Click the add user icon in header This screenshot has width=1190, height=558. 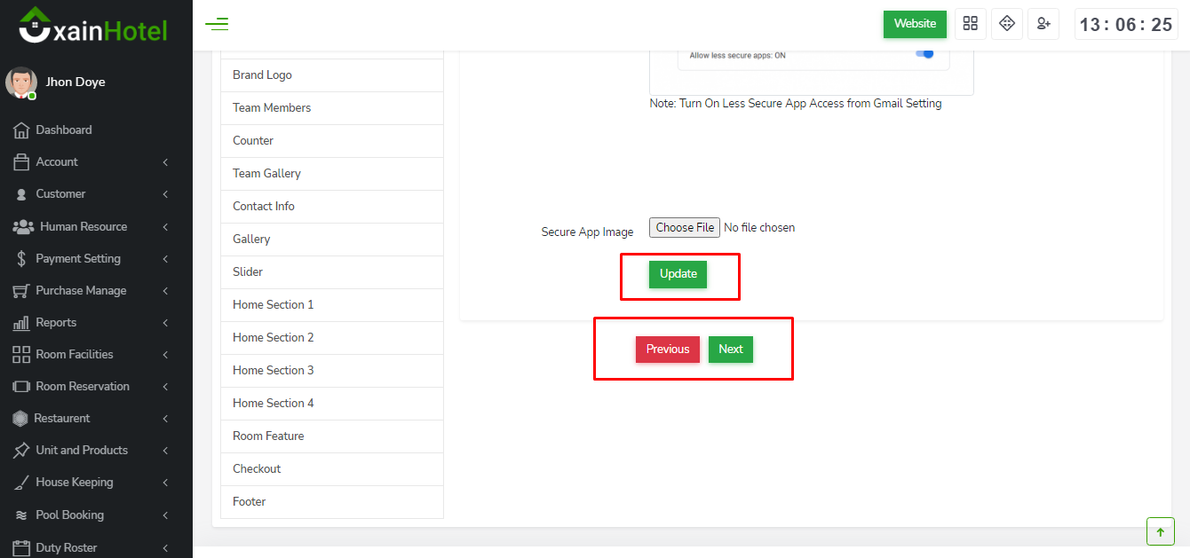(1043, 24)
